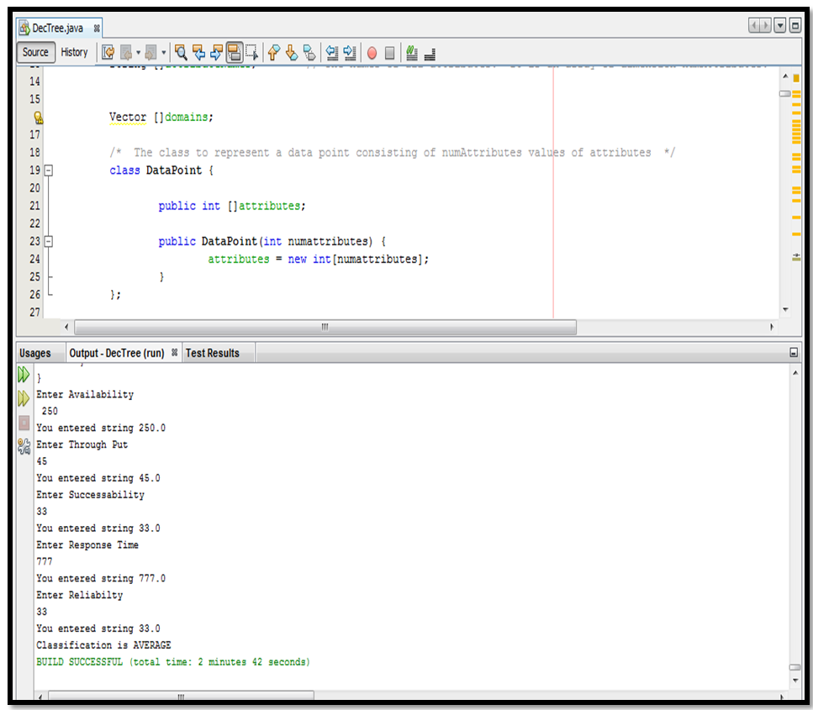
Task: Click the Find Selection magnifier icon
Action: (x=181, y=52)
